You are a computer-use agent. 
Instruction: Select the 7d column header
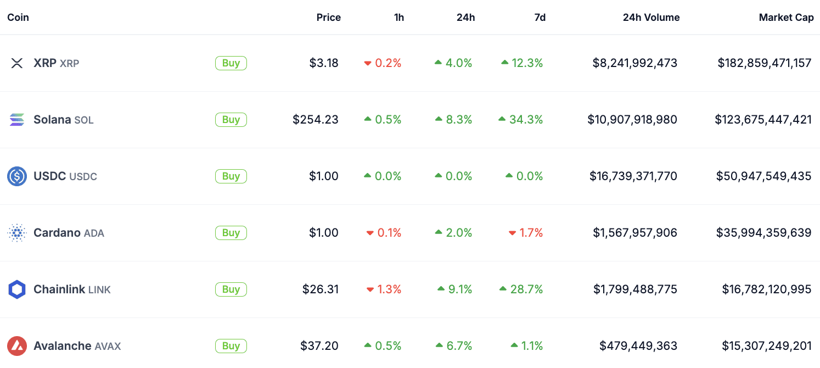point(540,17)
